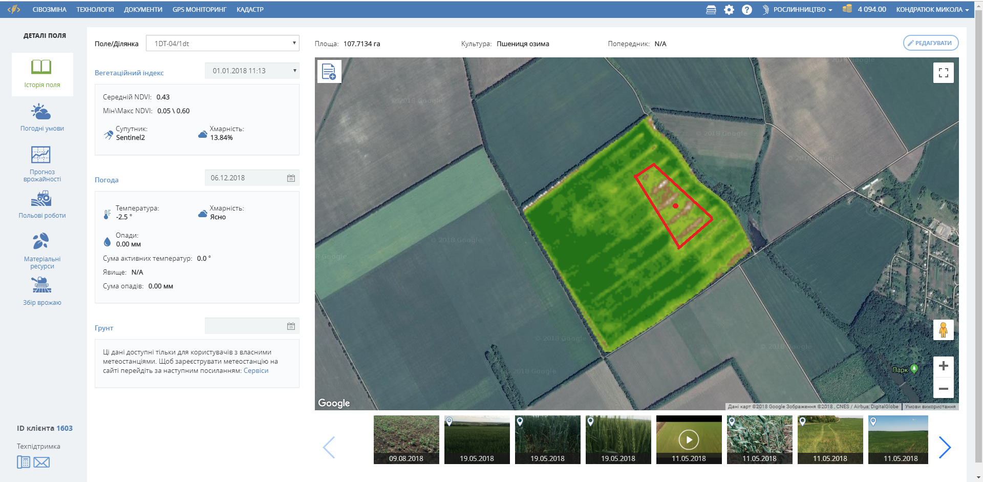Screen dimensions: 983x482
Task: Expand the vegetation index date dropdown
Action: coord(252,71)
